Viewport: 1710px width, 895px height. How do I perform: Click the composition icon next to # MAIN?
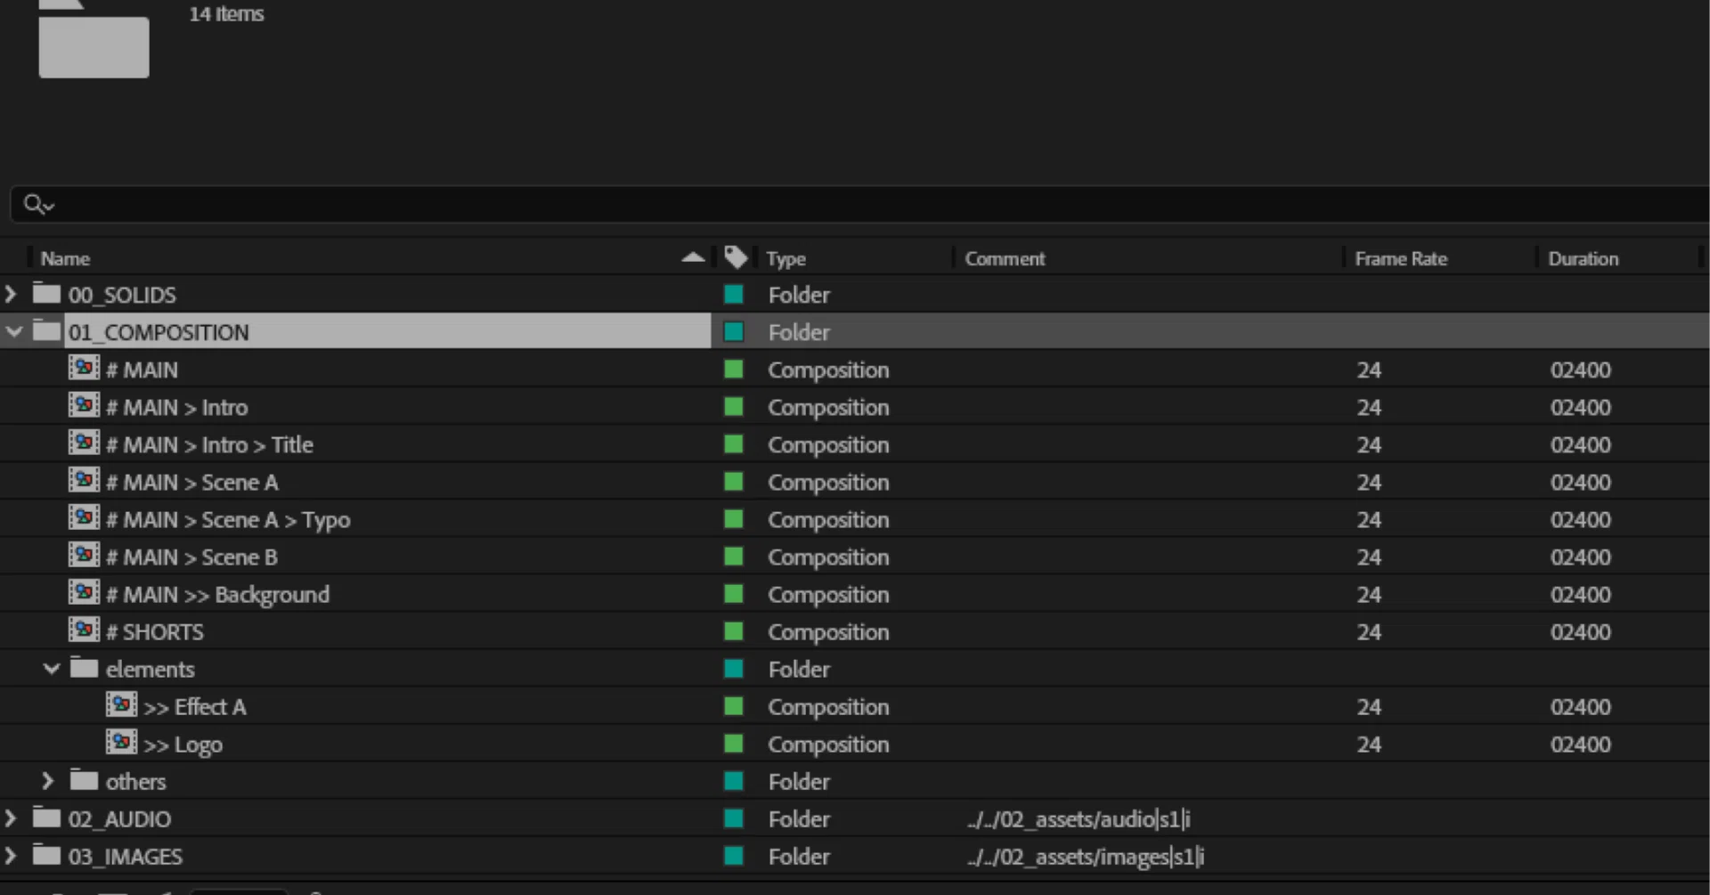click(x=84, y=369)
